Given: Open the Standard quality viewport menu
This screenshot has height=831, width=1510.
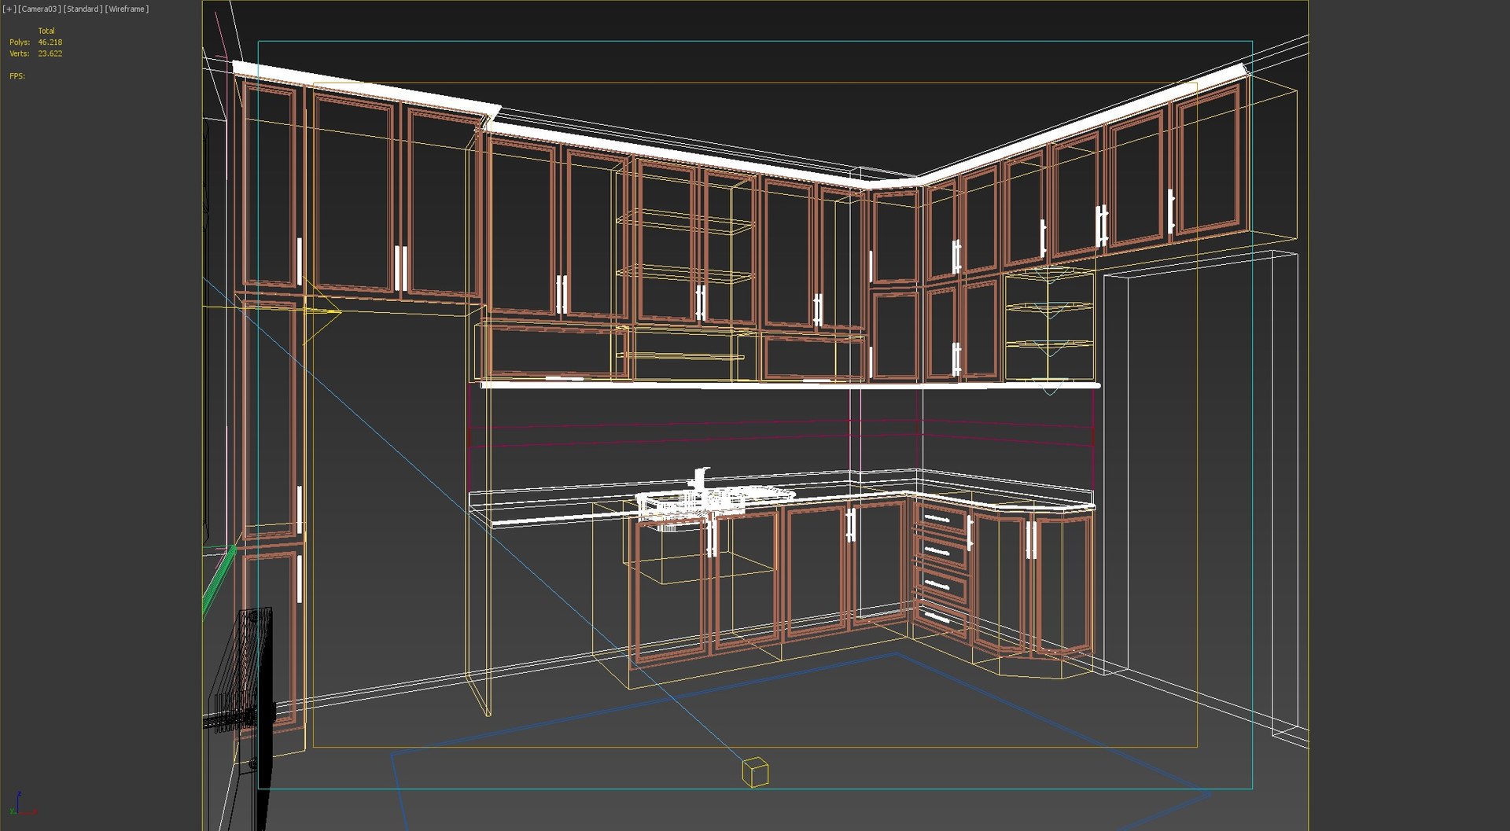Looking at the screenshot, I should pyautogui.click(x=83, y=9).
